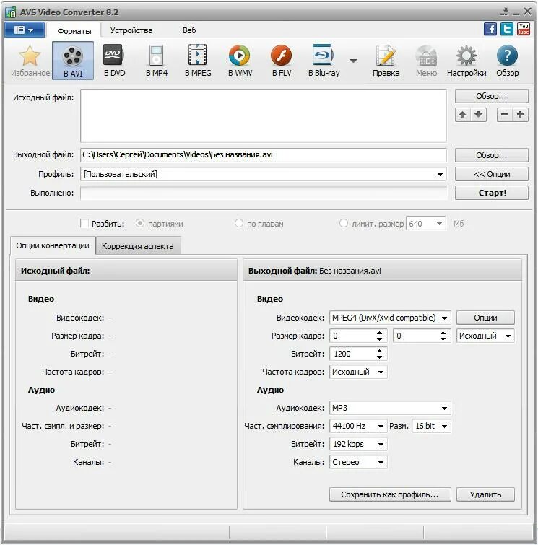Select the В AVI format icon

pos(73,61)
